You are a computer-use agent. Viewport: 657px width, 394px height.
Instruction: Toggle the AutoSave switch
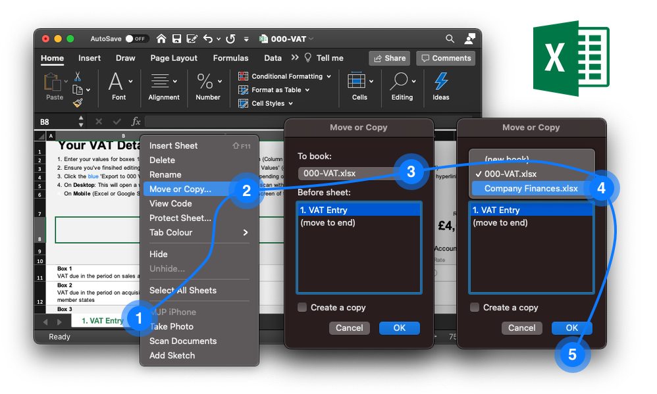pos(136,39)
